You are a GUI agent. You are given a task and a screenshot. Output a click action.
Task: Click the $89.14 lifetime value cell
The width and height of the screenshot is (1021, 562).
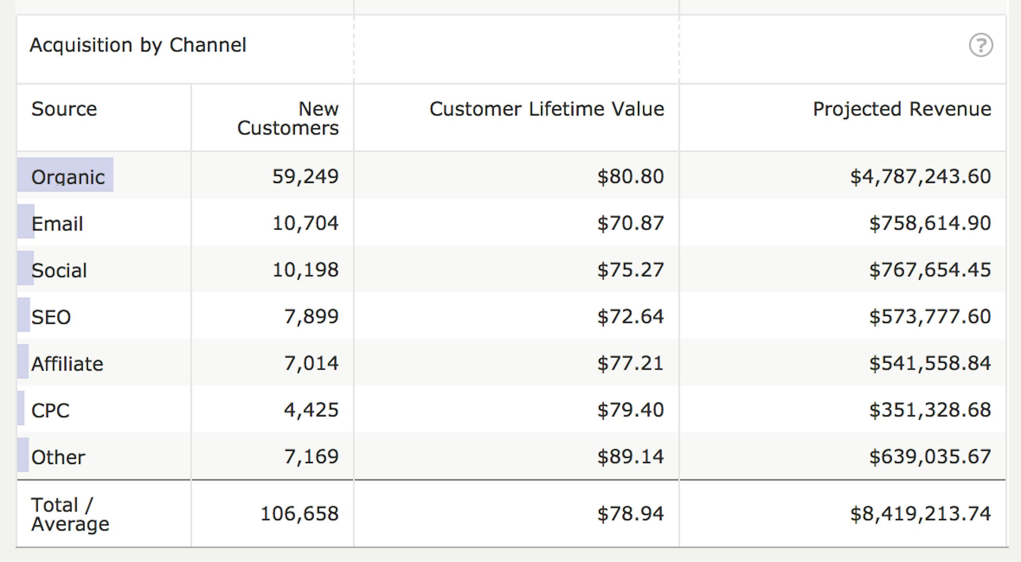[x=630, y=456]
